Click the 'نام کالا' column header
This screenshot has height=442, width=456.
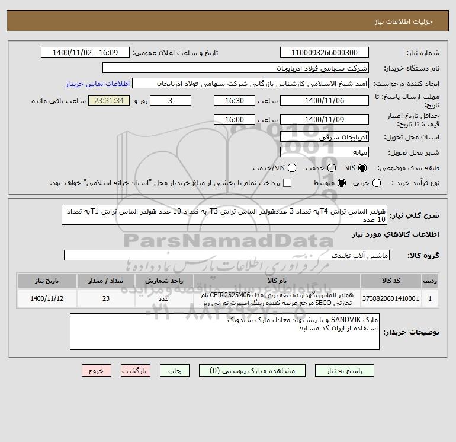pos(277,281)
